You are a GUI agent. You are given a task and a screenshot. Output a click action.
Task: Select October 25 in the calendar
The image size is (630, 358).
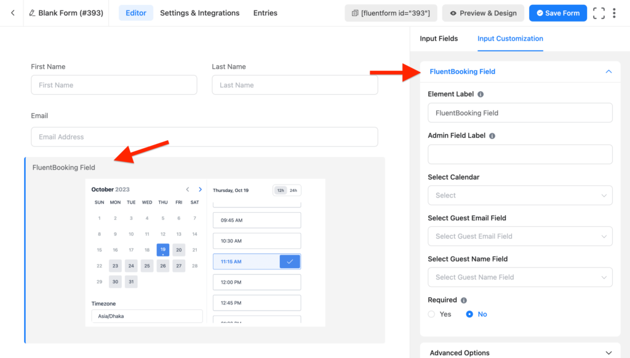[x=147, y=266]
